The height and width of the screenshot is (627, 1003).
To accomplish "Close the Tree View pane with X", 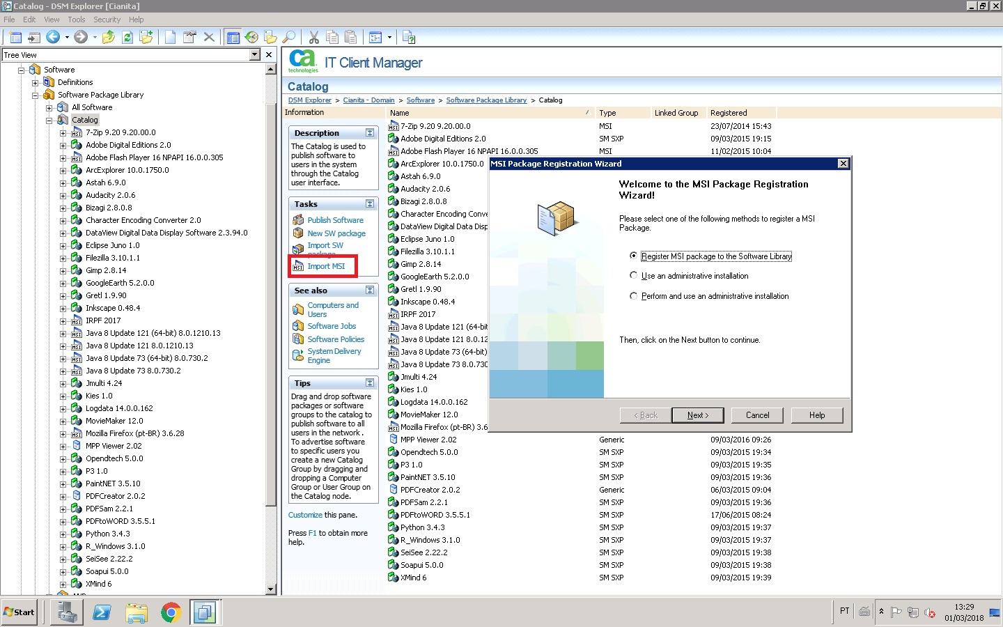I will click(x=269, y=54).
